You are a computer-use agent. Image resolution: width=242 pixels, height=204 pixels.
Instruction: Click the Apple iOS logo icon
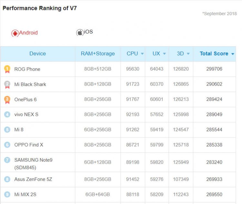[80, 33]
